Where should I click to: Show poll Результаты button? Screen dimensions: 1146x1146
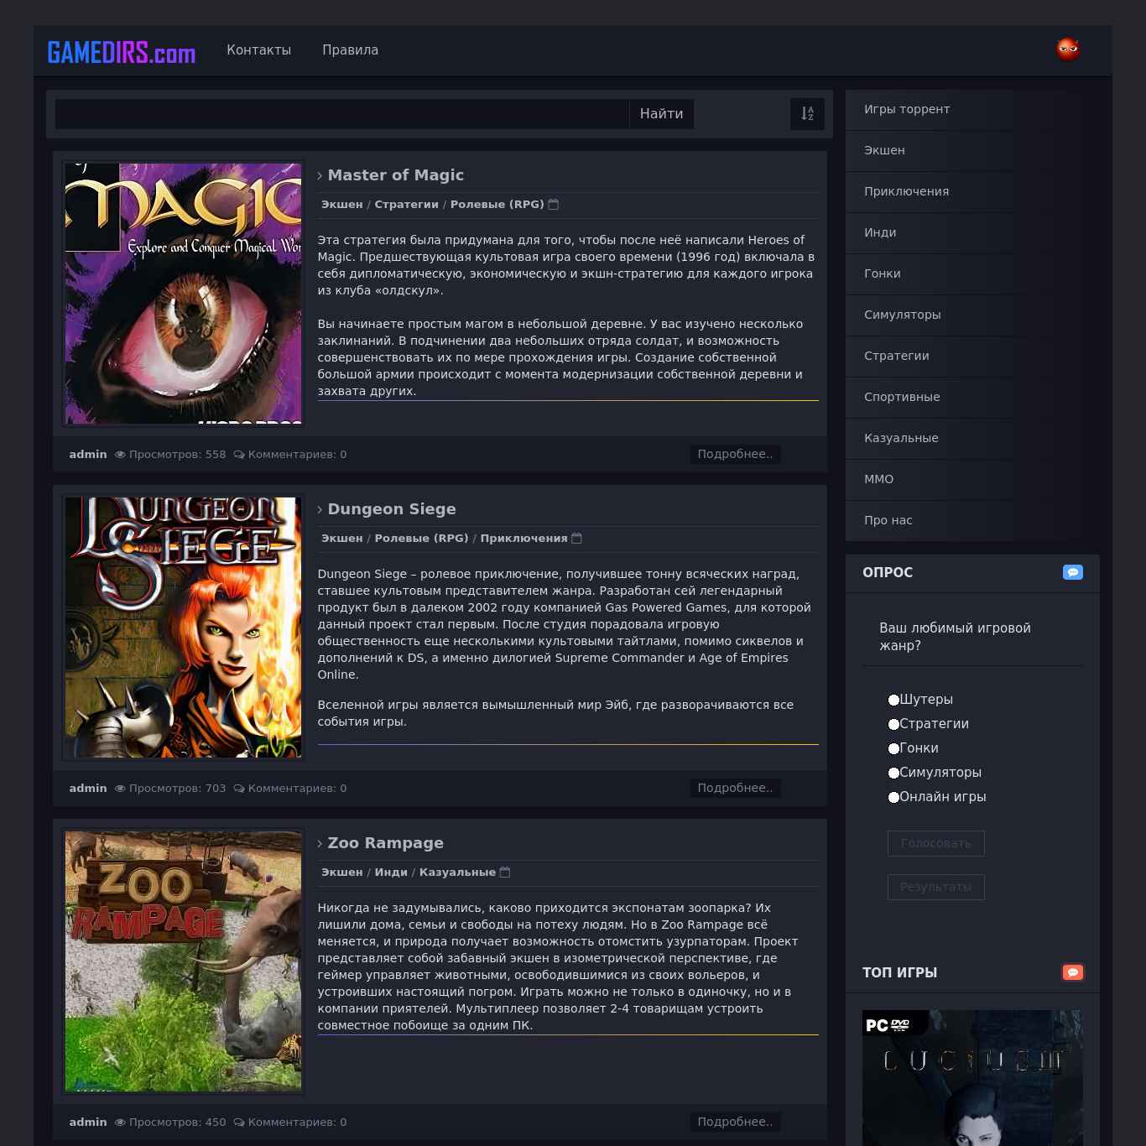pos(935,887)
